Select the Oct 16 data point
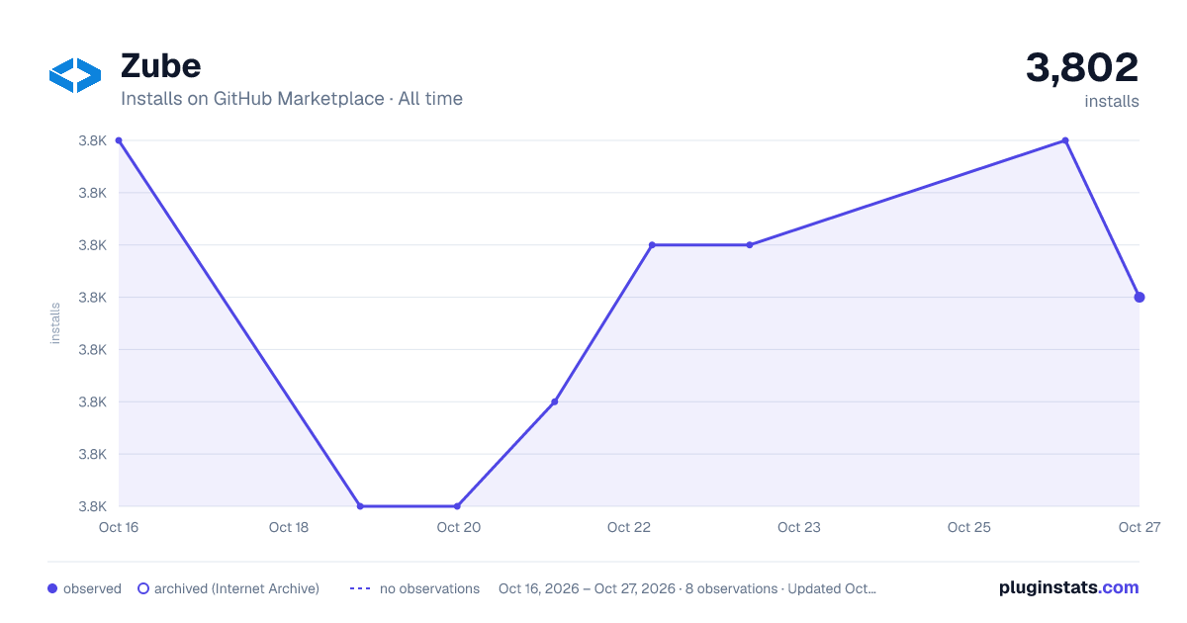The image size is (1187, 623). tap(119, 140)
